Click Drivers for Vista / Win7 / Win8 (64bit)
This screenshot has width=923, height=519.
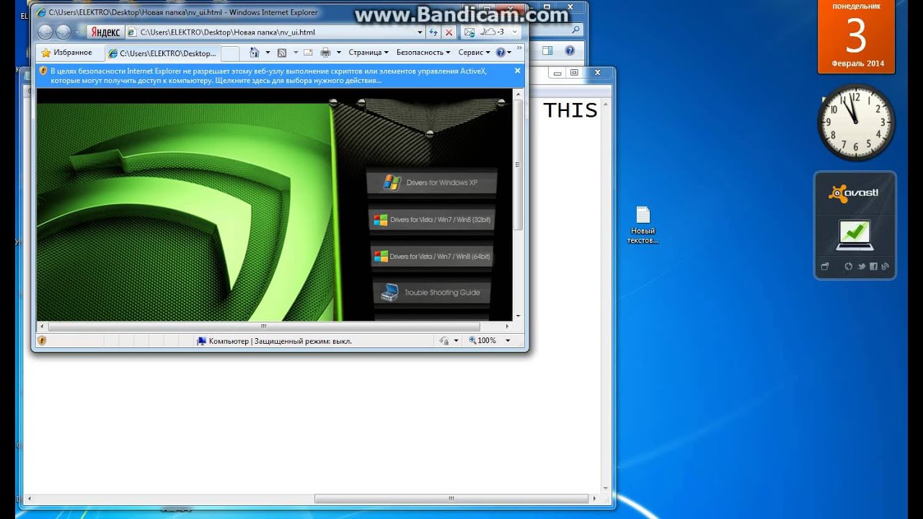(432, 257)
